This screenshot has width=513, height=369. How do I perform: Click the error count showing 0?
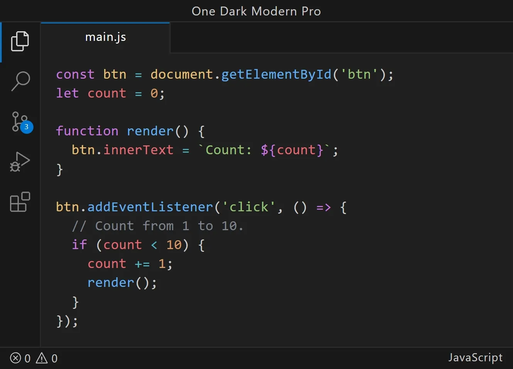27,358
